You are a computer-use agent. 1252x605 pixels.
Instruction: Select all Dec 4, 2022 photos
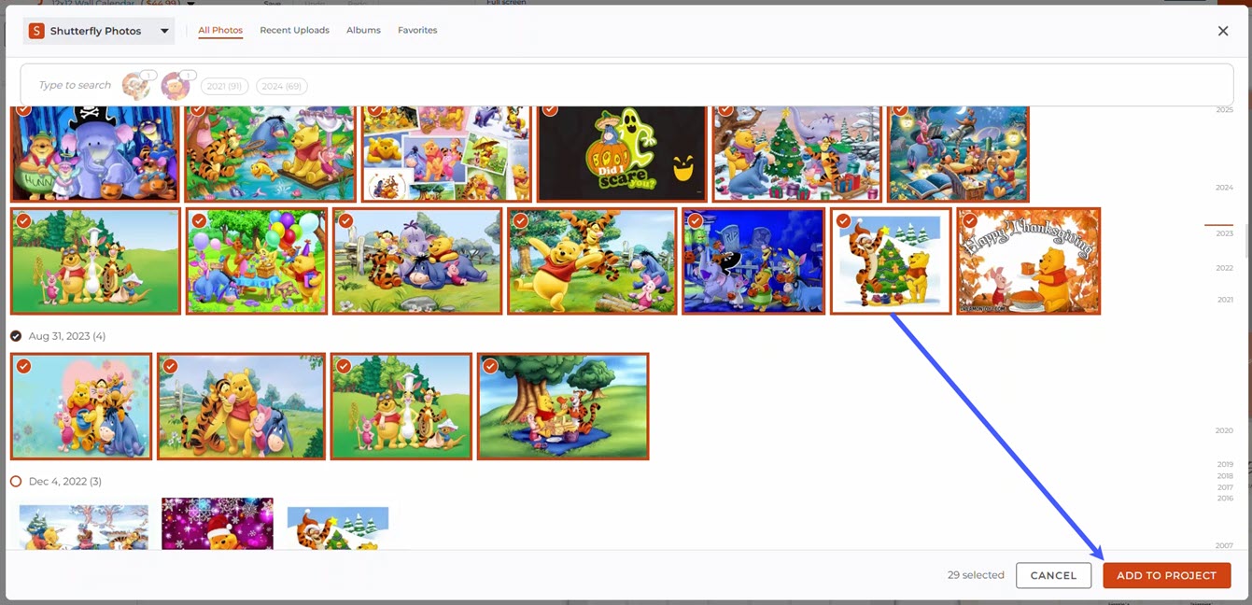[x=16, y=481]
